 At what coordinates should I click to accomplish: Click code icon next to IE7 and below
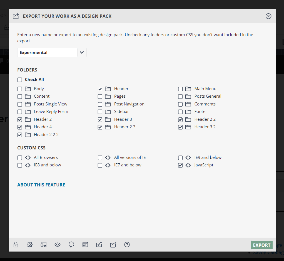pyautogui.click(x=108, y=165)
